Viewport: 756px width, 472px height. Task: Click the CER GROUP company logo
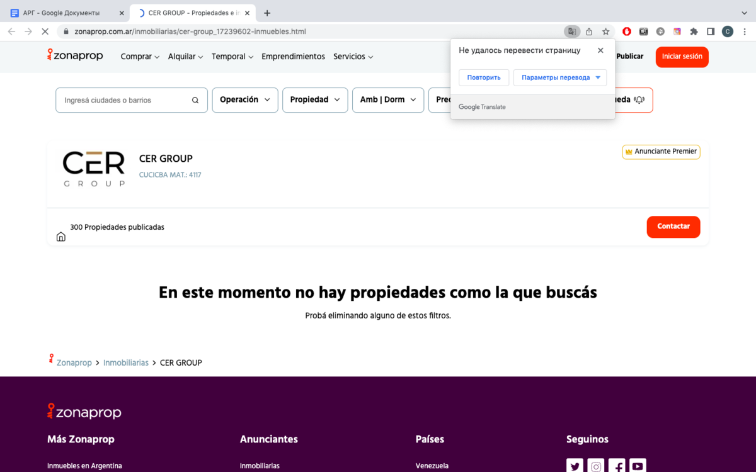tap(94, 169)
